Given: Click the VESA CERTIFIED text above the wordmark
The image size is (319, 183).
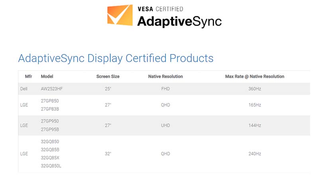Looking at the screenshot, I should [x=160, y=9].
